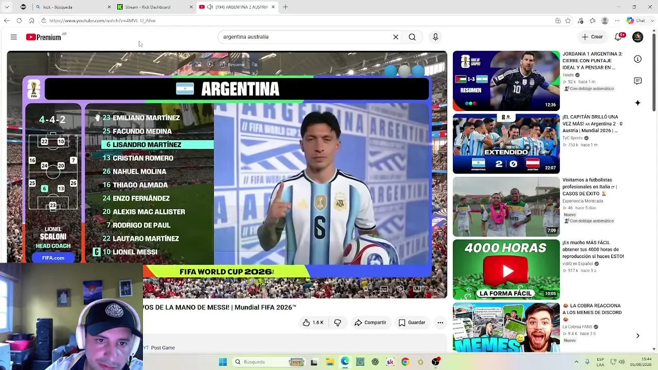The height and width of the screenshot is (370, 658).
Task: Start voice search with the microphone
Action: (x=435, y=37)
